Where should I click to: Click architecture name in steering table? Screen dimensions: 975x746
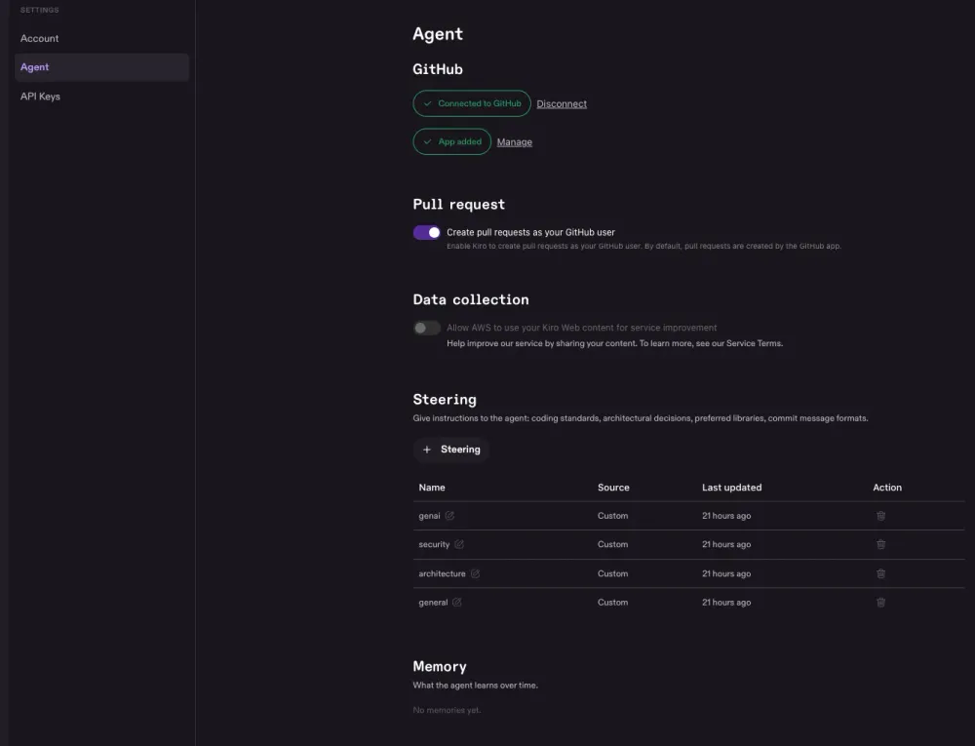(442, 573)
